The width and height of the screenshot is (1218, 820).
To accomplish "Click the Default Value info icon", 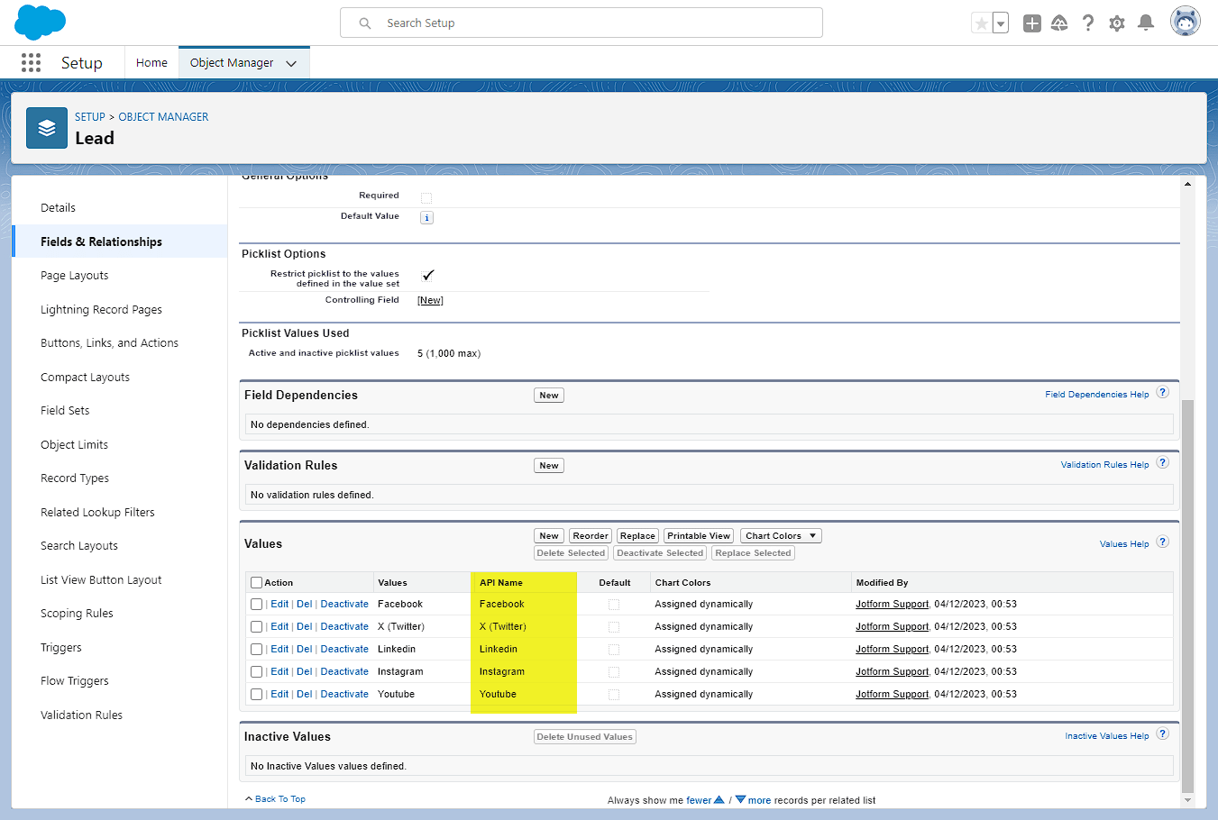I will (x=426, y=218).
